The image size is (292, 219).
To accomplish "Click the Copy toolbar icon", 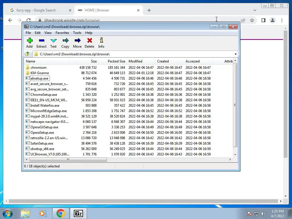I will 65,40.
